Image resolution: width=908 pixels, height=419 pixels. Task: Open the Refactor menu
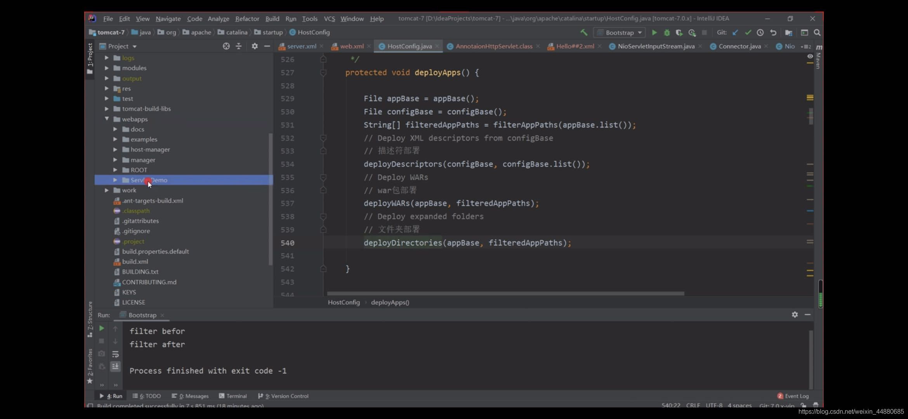[247, 19]
